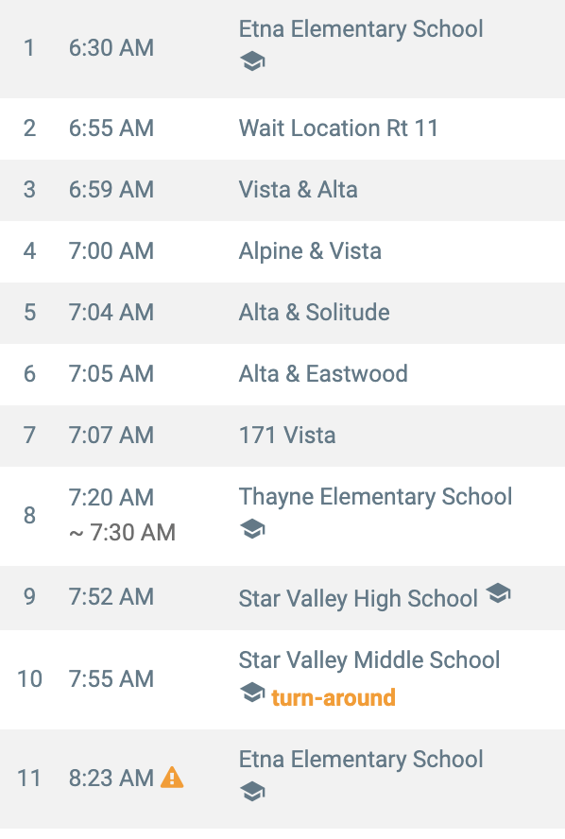Image resolution: width=565 pixels, height=839 pixels.
Task: Select the Vista & Alta stop row
Action: (x=282, y=190)
